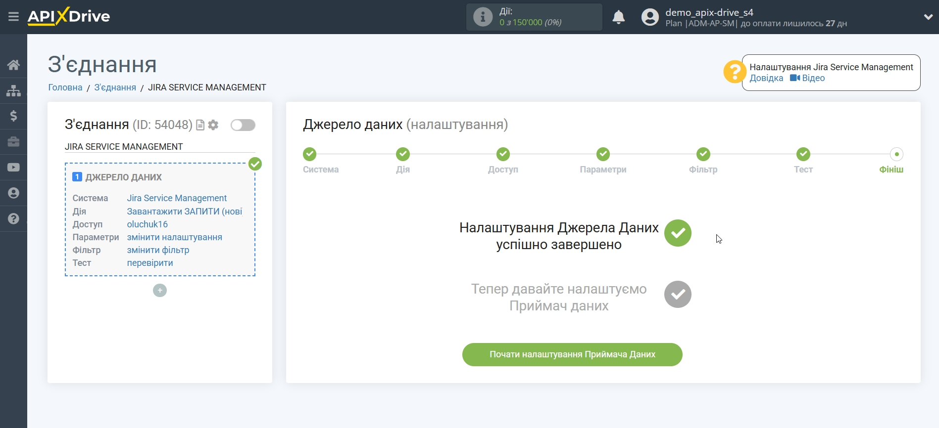Toggle the connection on/off switch

tap(243, 125)
